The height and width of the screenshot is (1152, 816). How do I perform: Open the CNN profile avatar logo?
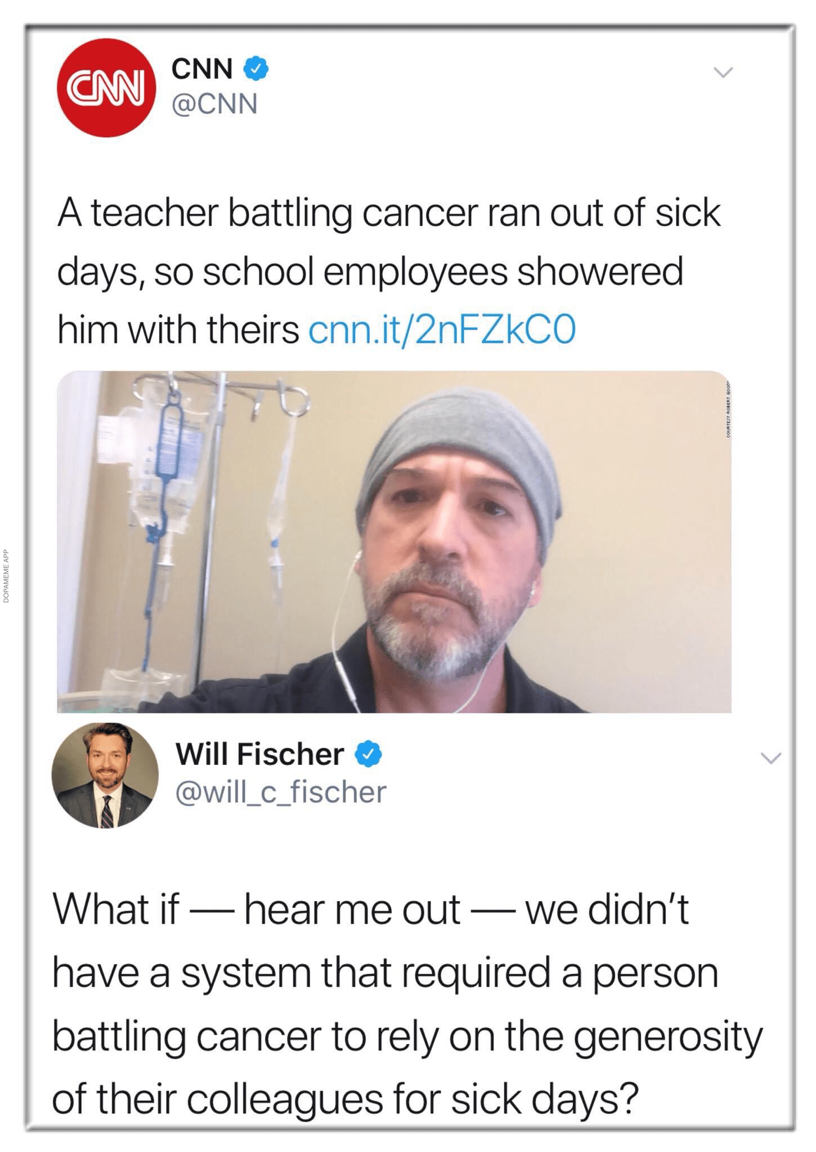coord(106,87)
